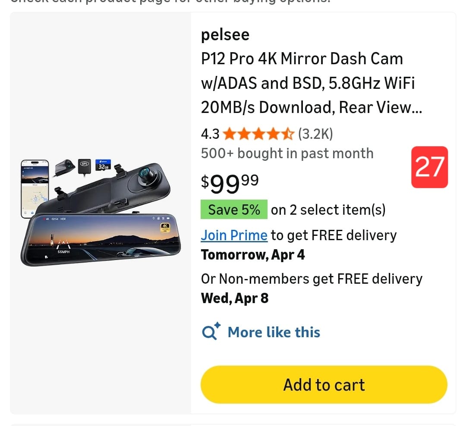The image size is (466, 426).
Task: Open the 3.2K reviews count
Action: point(315,135)
